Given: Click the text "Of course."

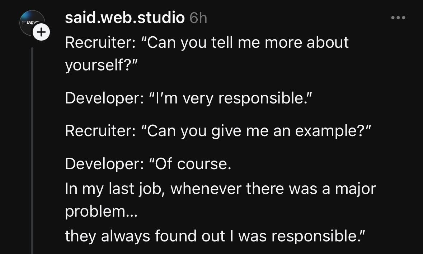Looking at the screenshot, I should (x=192, y=164).
